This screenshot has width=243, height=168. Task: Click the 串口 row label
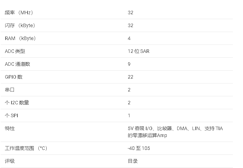click(9, 90)
